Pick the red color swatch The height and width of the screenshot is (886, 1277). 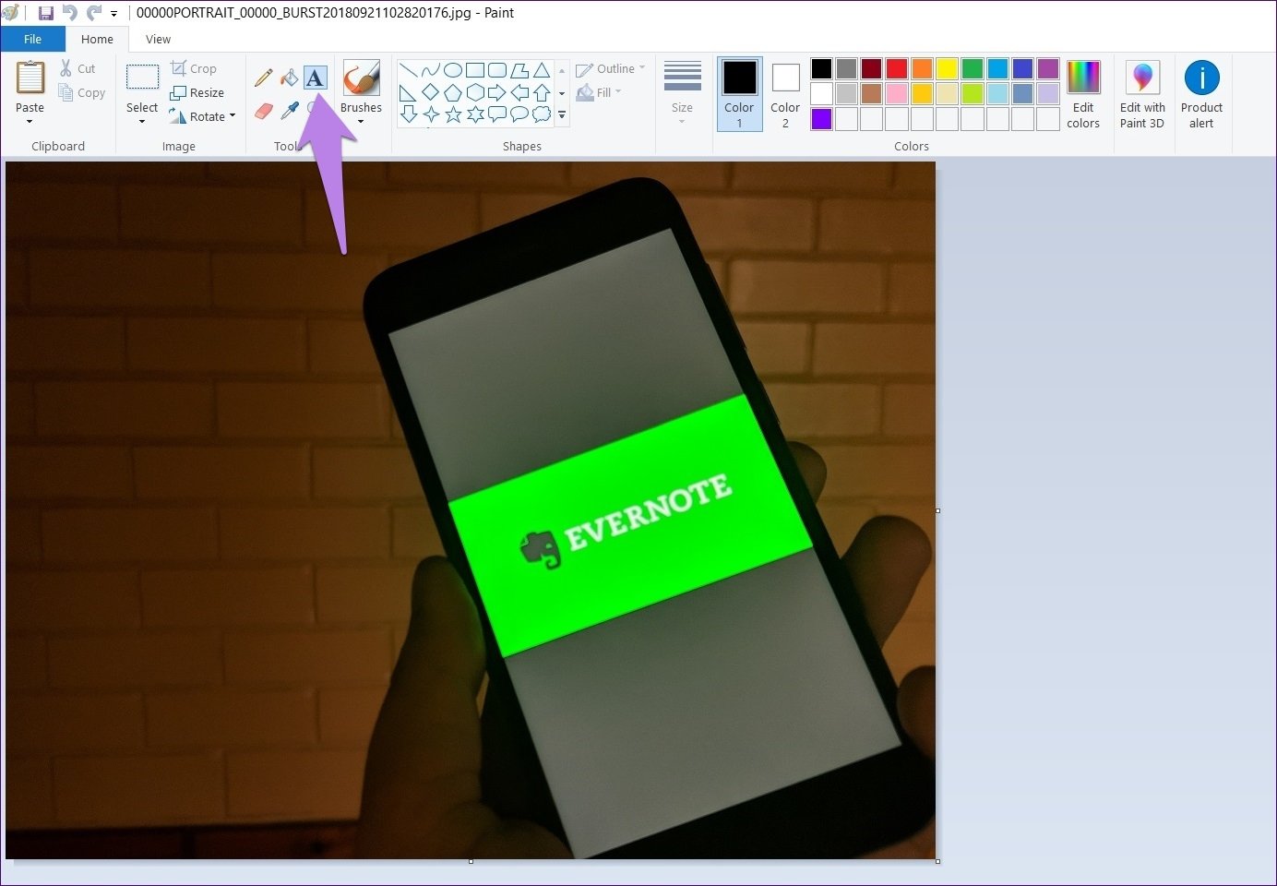(x=896, y=68)
